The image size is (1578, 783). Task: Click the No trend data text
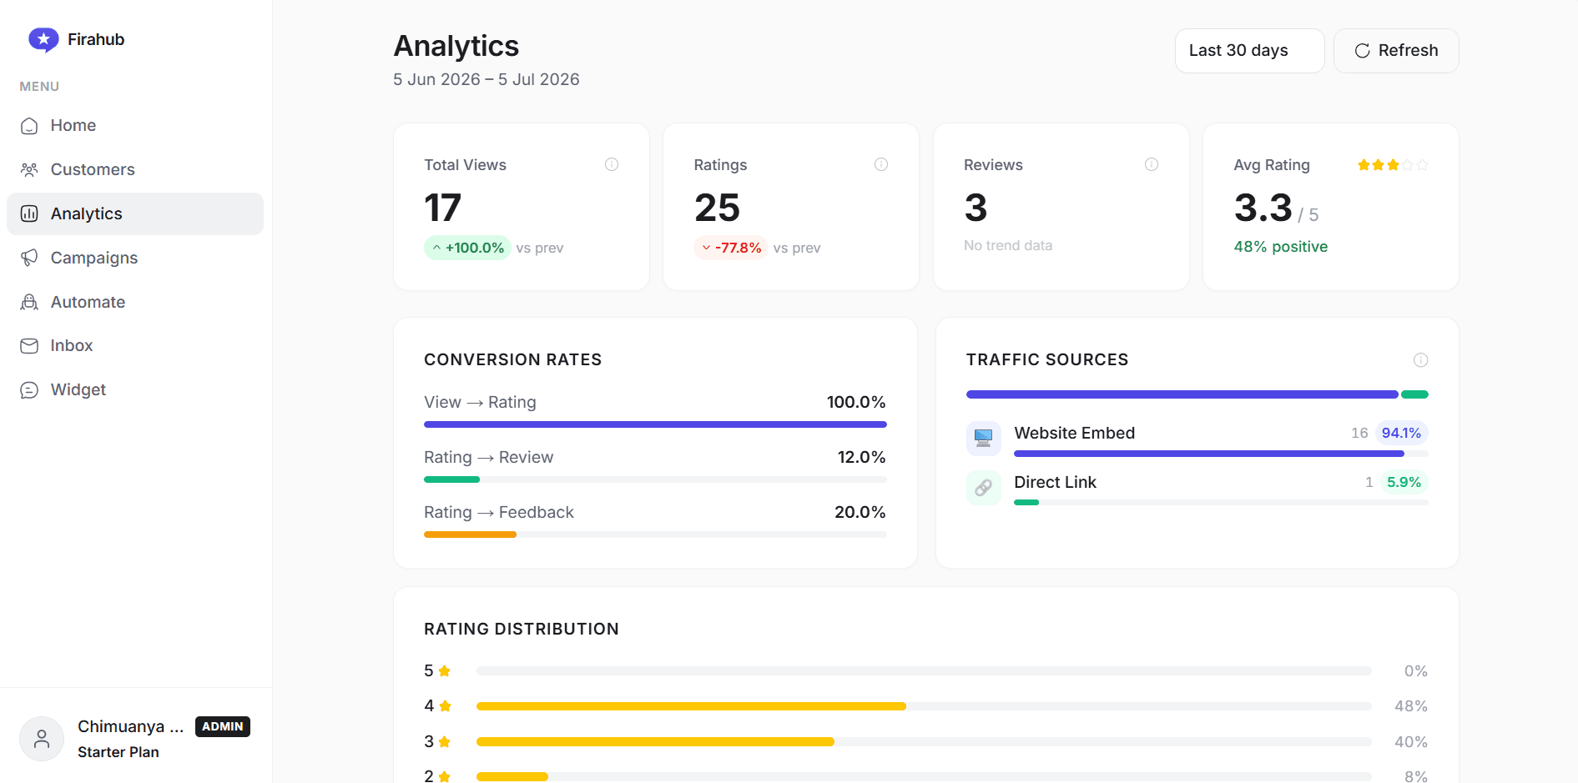click(1008, 245)
